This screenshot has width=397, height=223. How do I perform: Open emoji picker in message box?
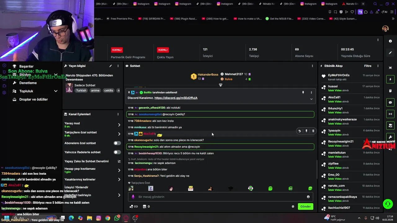pyautogui.click(x=308, y=197)
